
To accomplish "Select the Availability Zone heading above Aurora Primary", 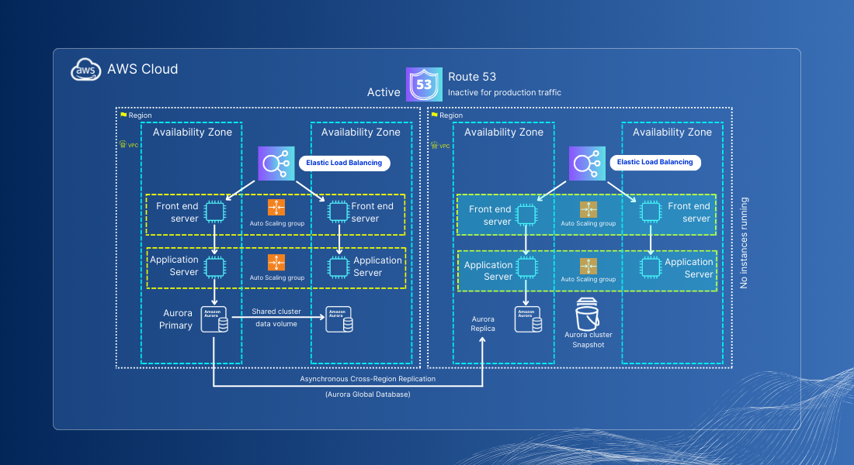I will click(x=193, y=133).
